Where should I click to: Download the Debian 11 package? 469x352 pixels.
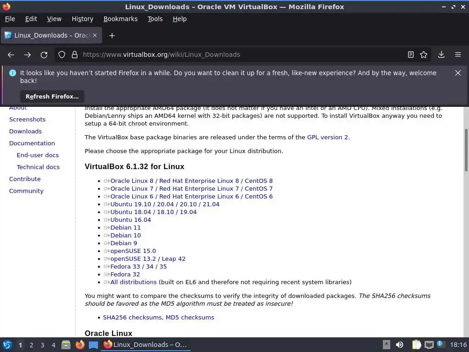click(125, 227)
